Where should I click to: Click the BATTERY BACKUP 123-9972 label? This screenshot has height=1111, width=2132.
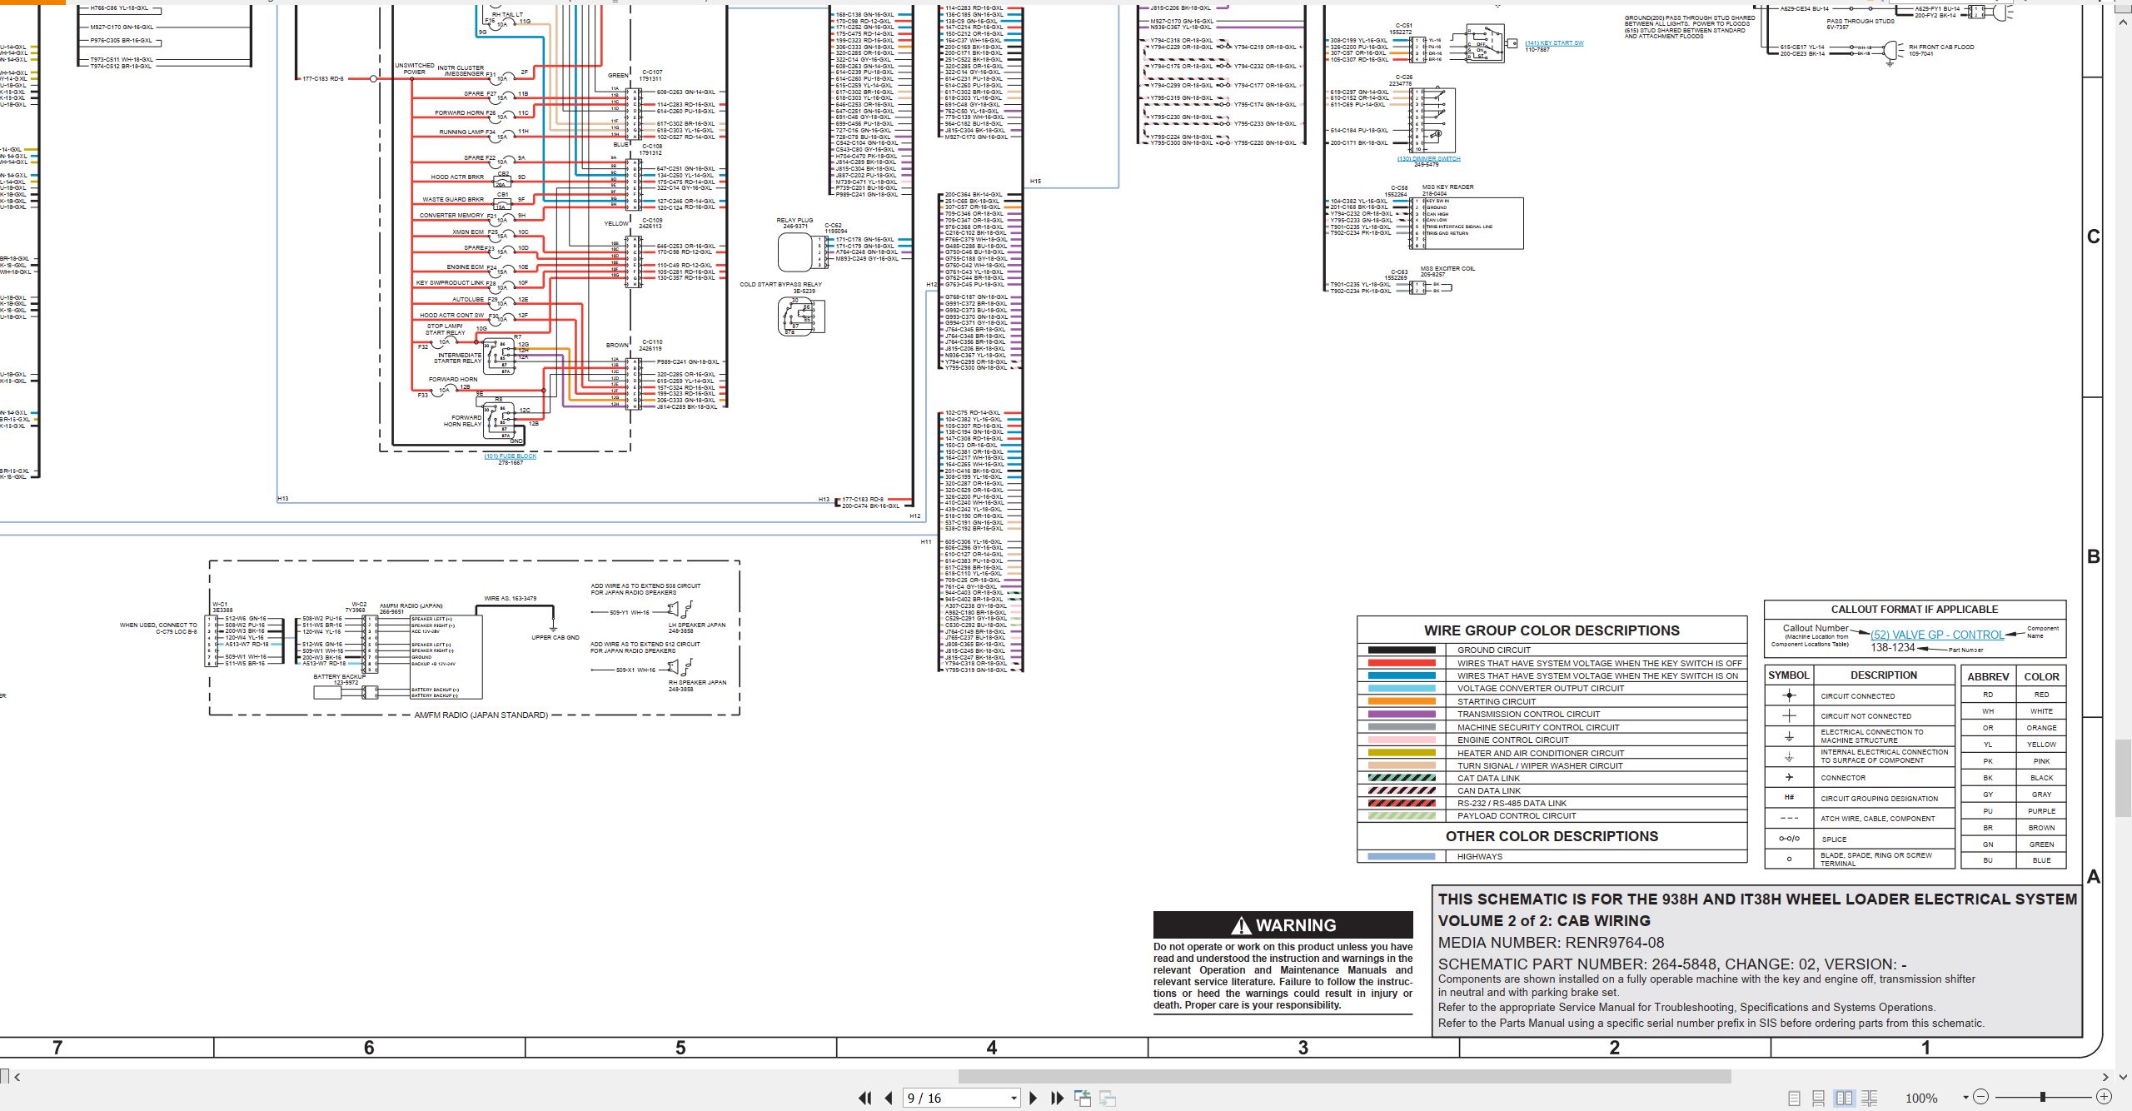pos(339,680)
